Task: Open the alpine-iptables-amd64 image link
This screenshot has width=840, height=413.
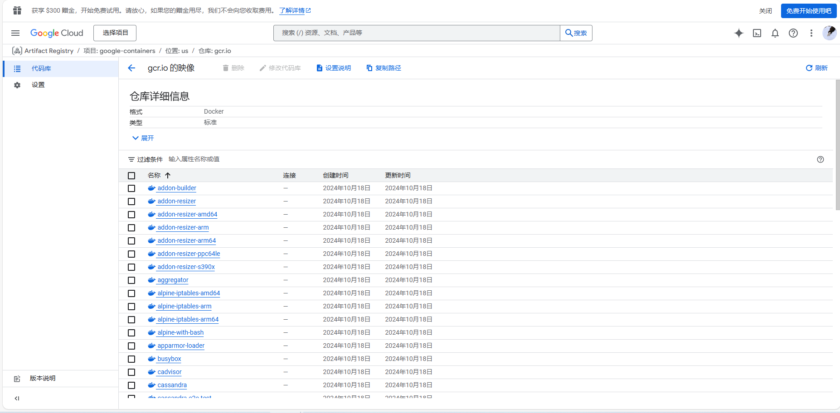Action: point(189,293)
